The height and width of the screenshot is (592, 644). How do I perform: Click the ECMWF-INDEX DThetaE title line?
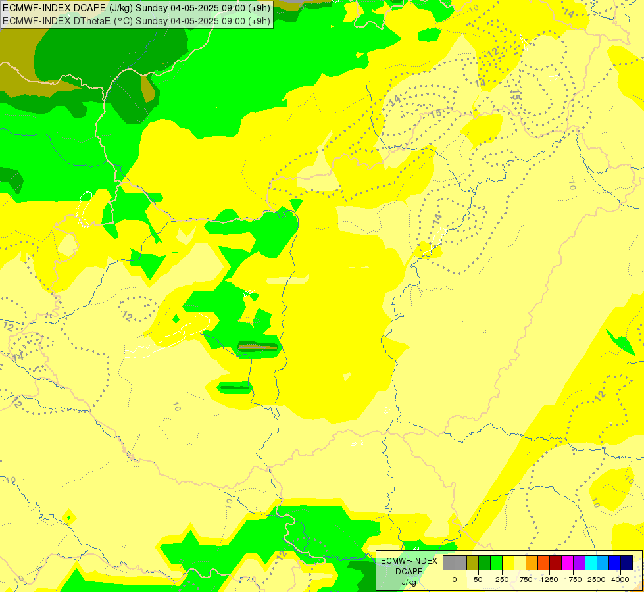coord(136,21)
